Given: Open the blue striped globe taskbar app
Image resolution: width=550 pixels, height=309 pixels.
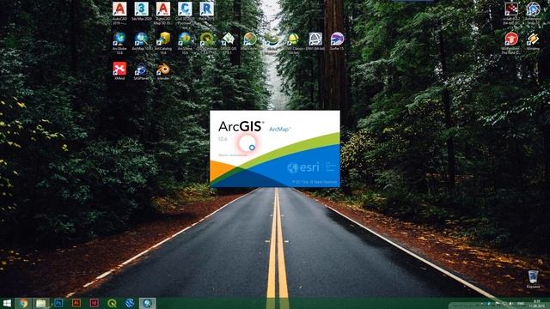Looking at the screenshot, I should click(130, 303).
